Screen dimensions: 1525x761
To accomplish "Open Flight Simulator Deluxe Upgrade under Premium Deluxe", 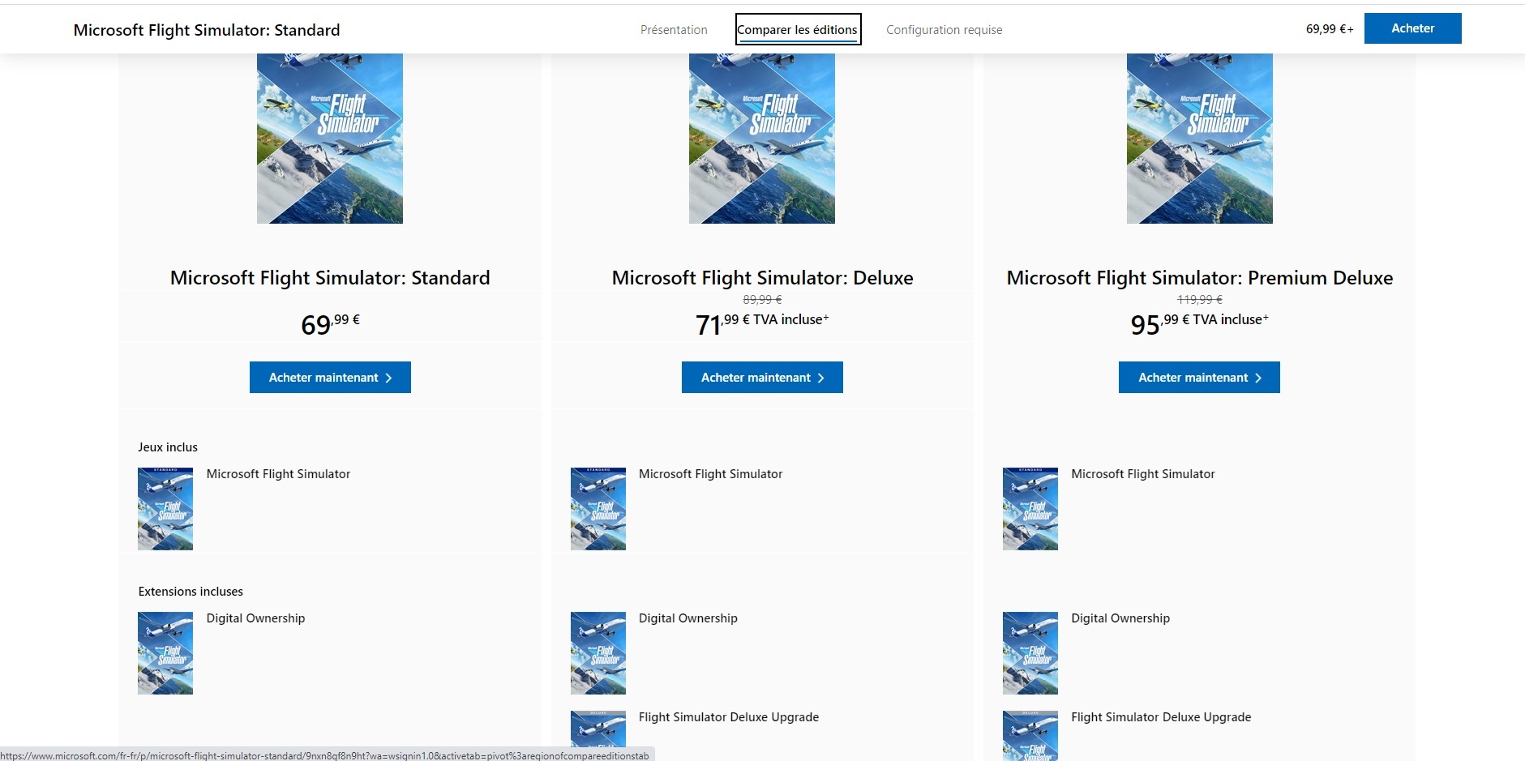I will click(1161, 717).
